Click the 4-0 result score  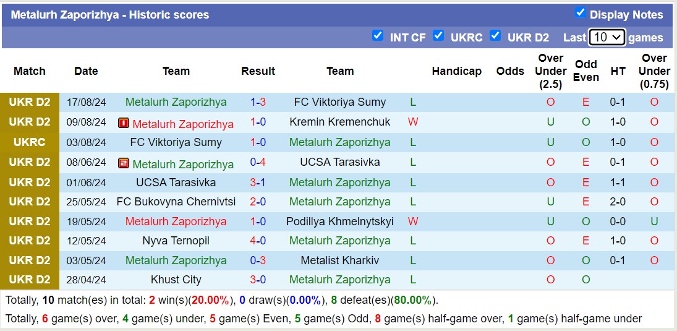[x=258, y=241]
